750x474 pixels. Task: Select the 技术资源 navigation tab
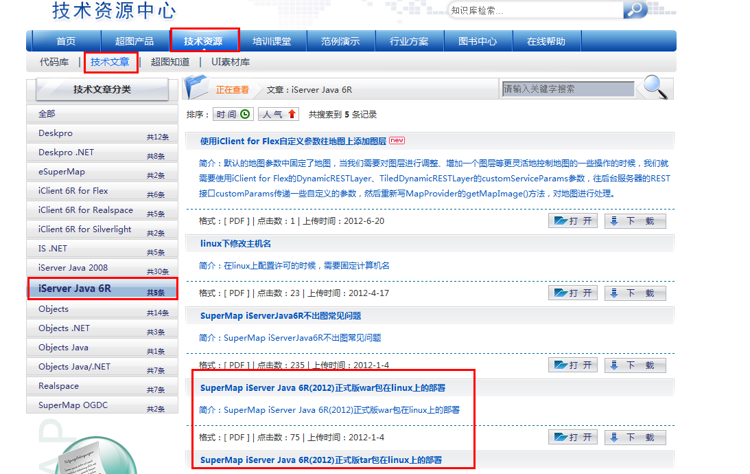(x=203, y=41)
